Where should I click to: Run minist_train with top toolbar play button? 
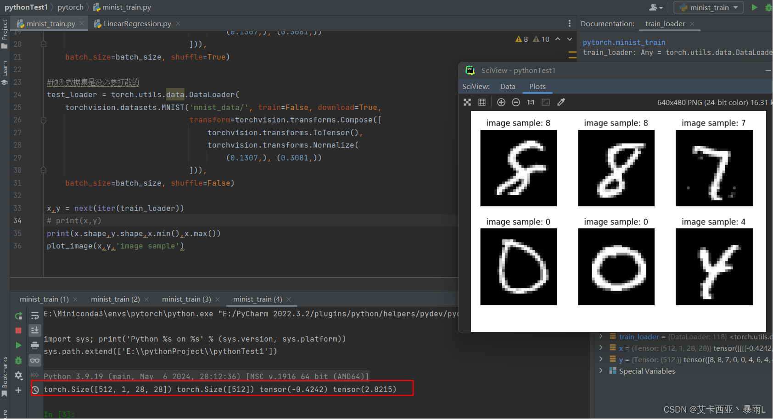(754, 7)
